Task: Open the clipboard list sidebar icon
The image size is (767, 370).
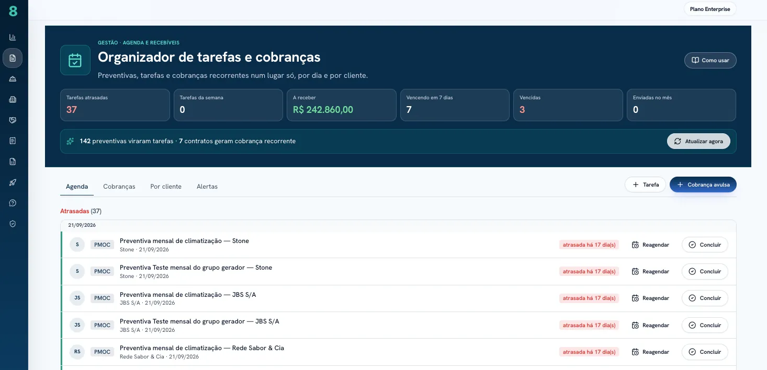Action: [13, 141]
